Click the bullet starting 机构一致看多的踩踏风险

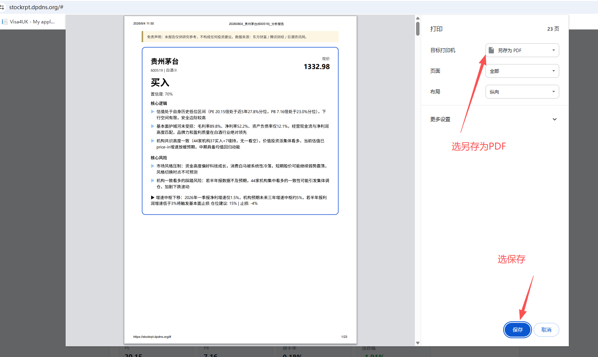click(243, 184)
